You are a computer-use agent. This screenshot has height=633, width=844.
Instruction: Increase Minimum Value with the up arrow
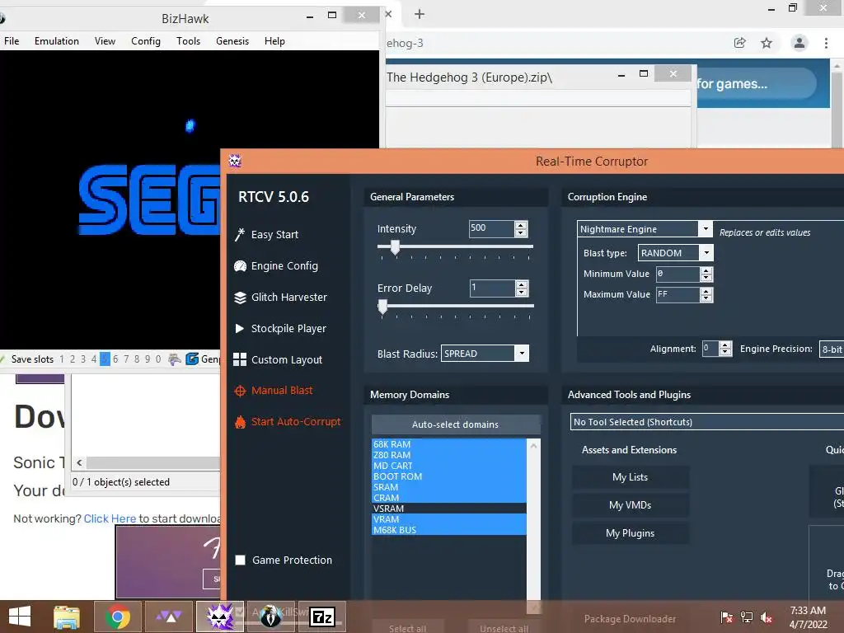click(x=706, y=270)
